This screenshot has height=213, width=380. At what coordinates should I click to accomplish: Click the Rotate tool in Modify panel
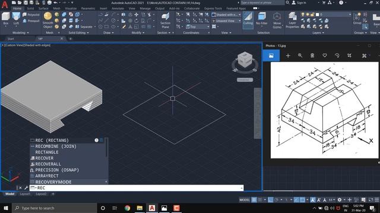pos(137,21)
